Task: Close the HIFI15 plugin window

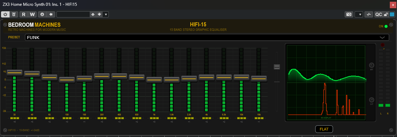Action: (x=393, y=5)
